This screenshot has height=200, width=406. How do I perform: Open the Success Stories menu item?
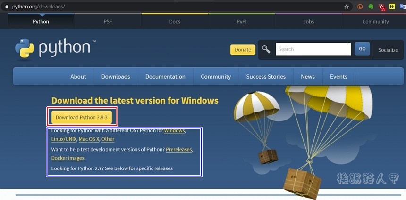point(266,76)
